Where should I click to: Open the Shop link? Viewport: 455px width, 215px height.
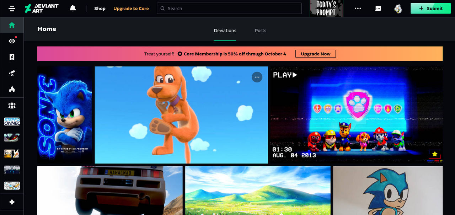[100, 9]
